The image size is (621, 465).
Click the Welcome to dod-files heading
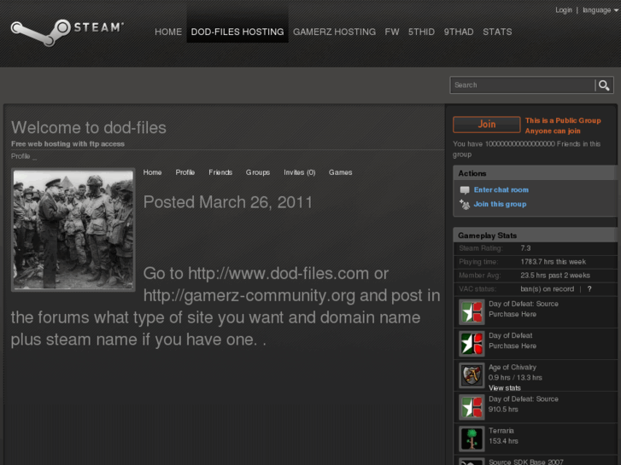click(89, 128)
